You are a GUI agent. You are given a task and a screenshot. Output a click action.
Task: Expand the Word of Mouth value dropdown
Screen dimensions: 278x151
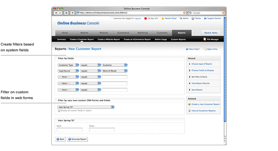click(114, 71)
